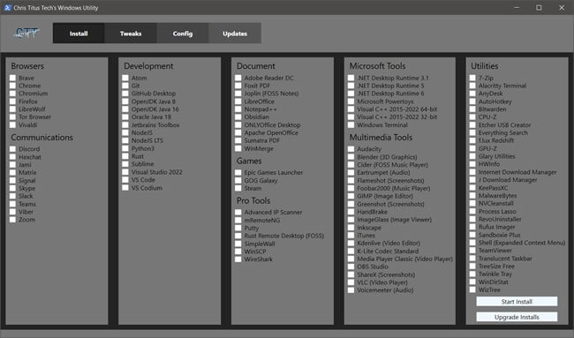The width and height of the screenshot is (574, 338).
Task: Check the Sumatra PDF checkbox
Action: (x=238, y=140)
